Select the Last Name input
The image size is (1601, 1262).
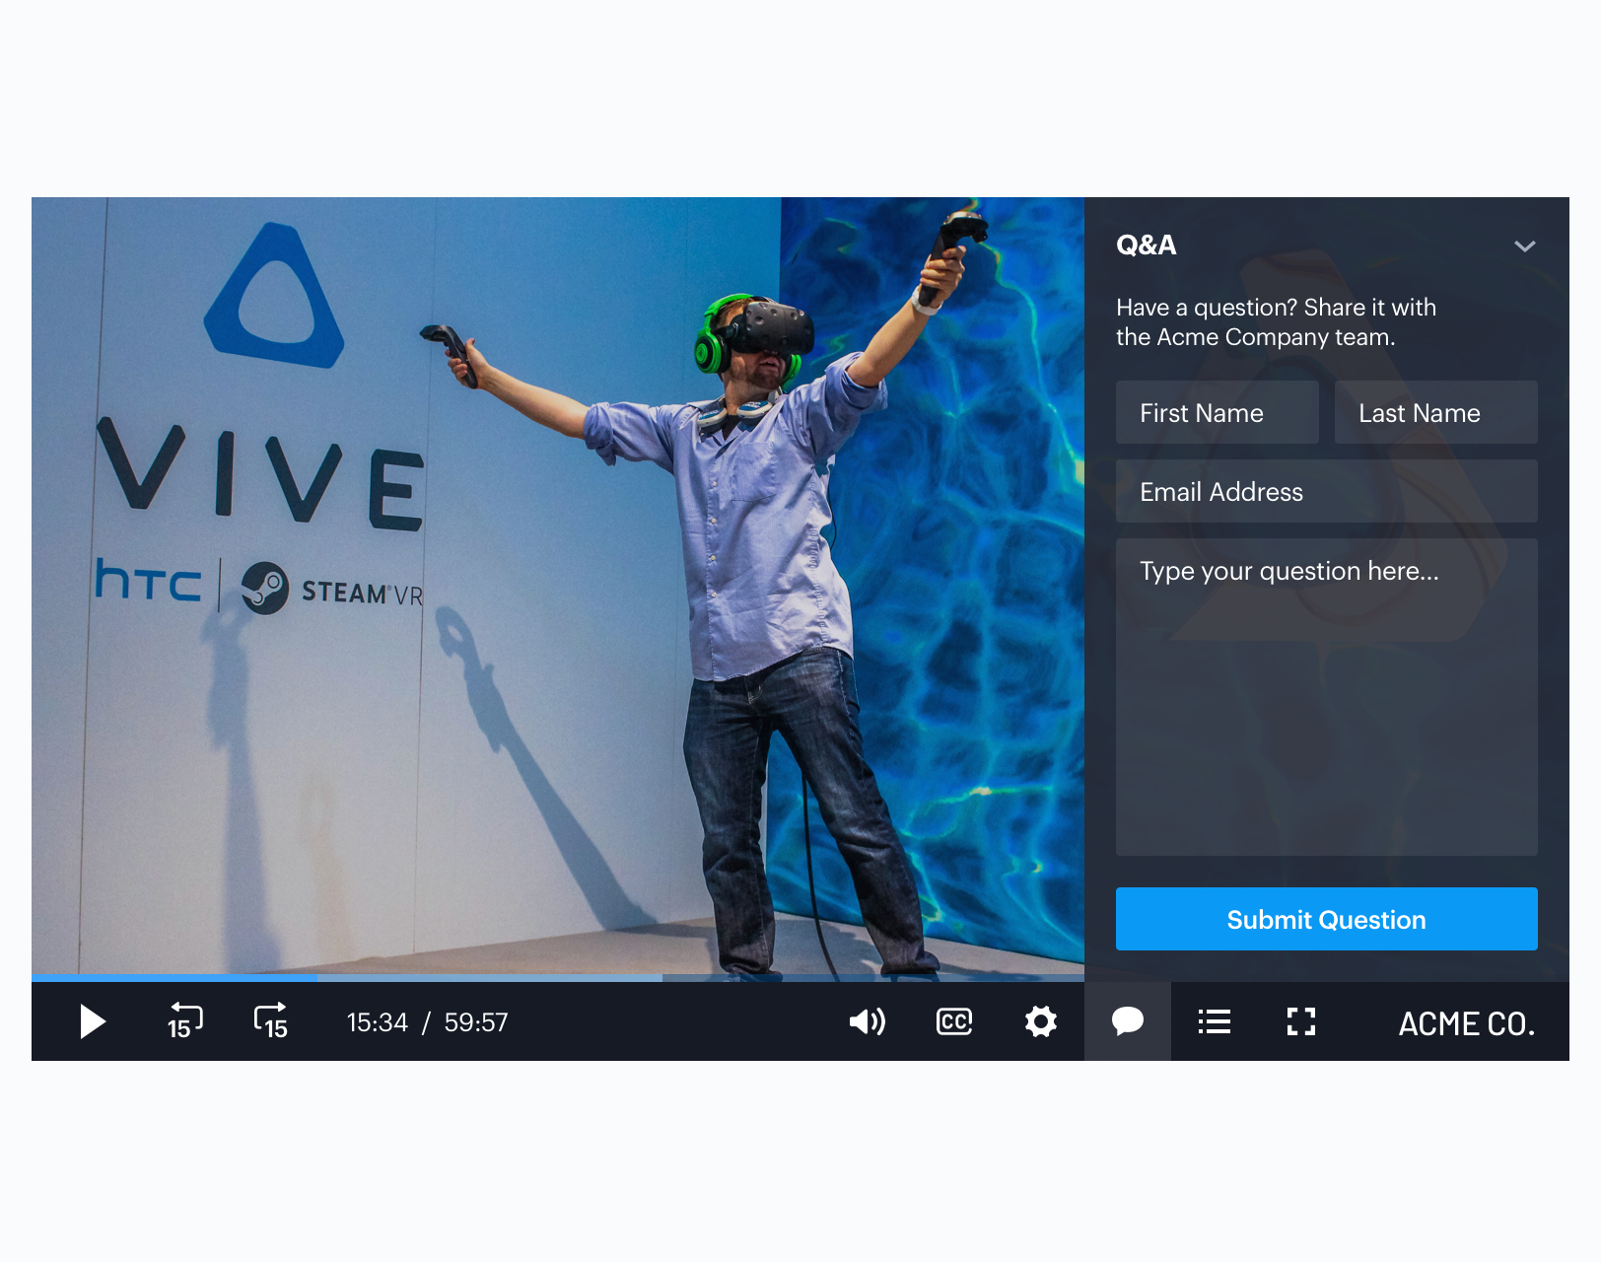tap(1435, 412)
